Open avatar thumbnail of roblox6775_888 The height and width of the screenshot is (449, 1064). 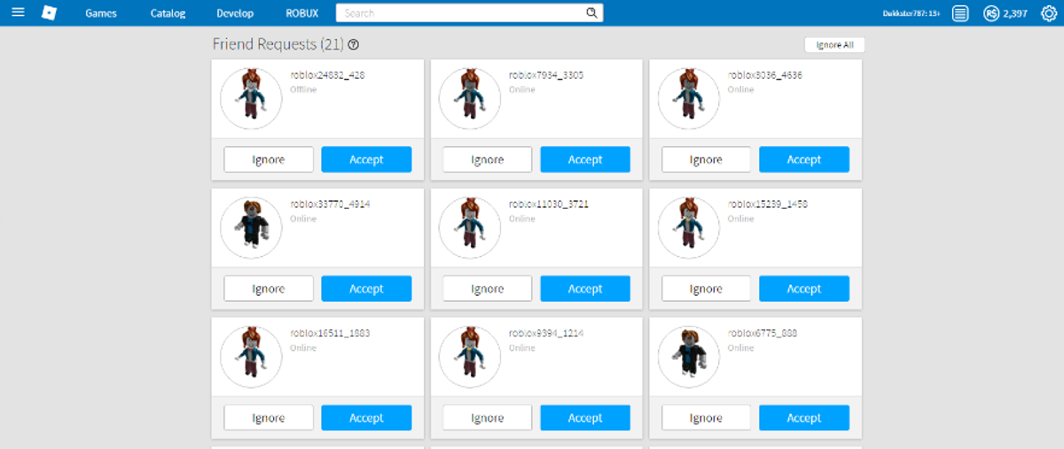689,357
